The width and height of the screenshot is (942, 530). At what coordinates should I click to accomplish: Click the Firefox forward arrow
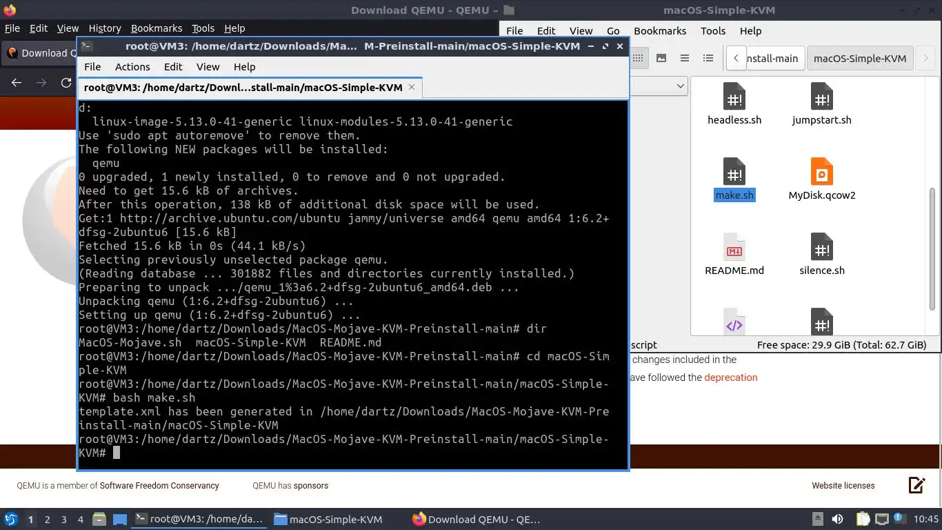tap(41, 83)
